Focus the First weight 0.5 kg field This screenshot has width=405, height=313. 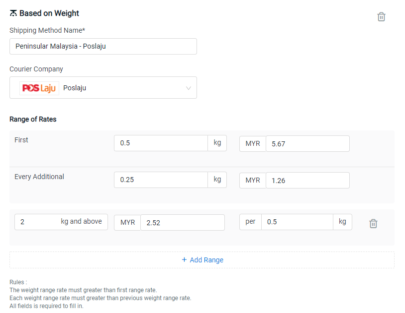161,143
